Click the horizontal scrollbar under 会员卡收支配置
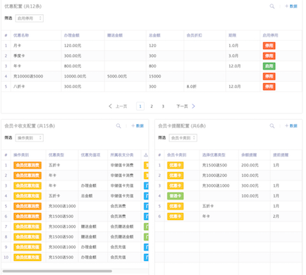Viewport: 306px width, 275px height. click(x=57, y=271)
